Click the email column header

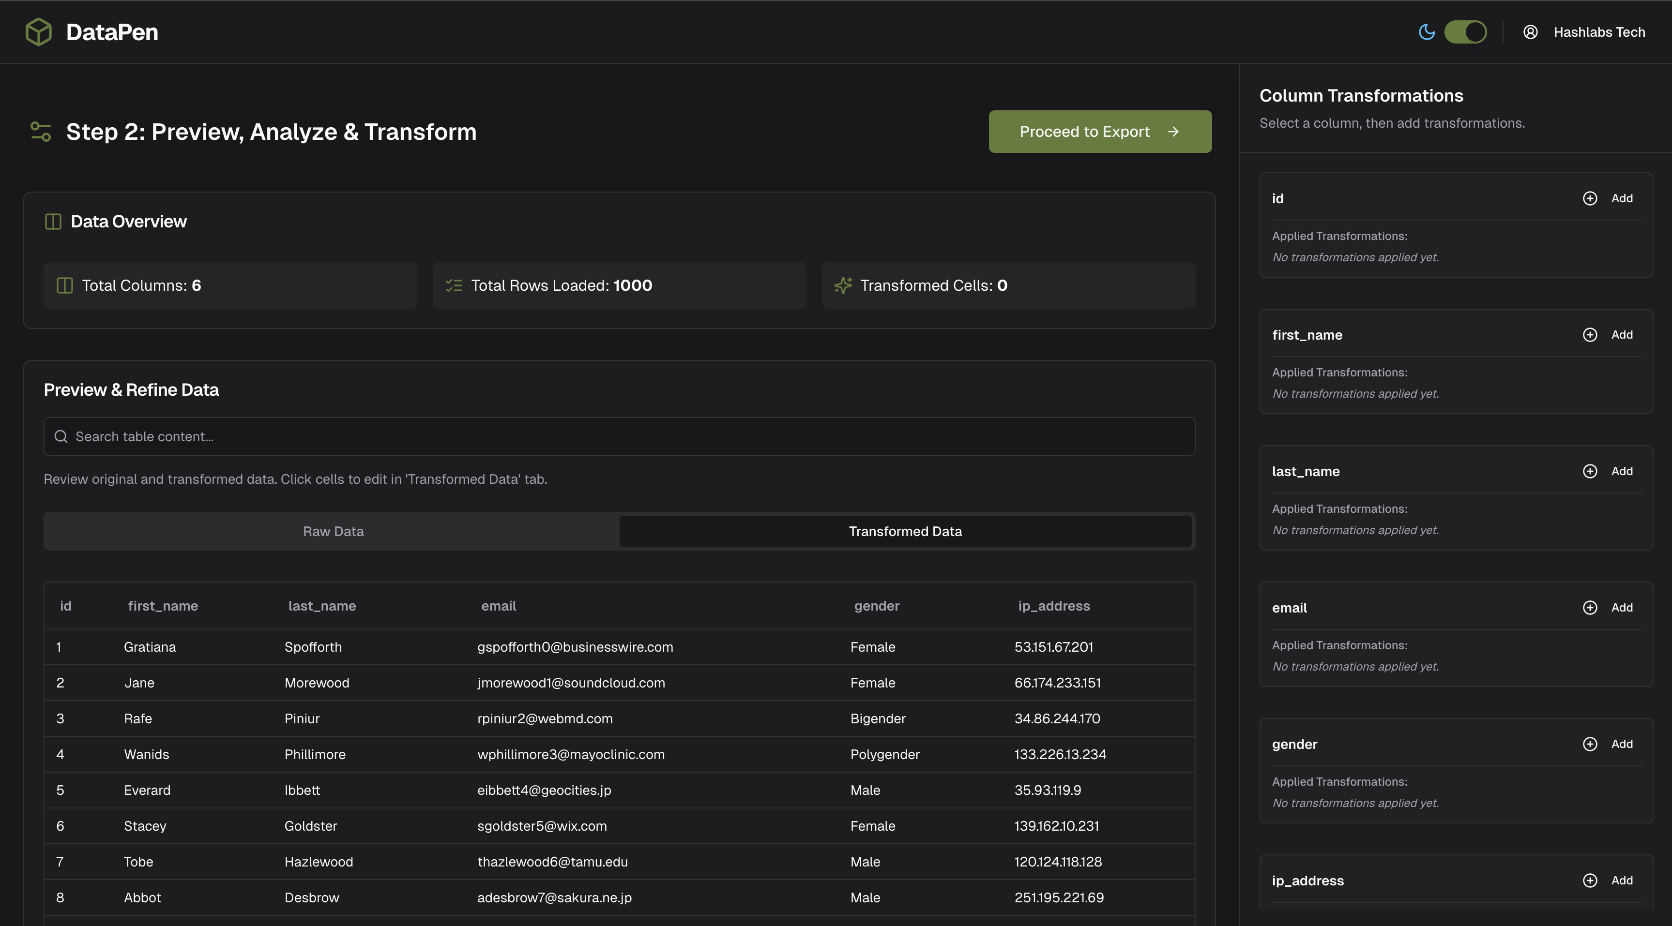tap(499, 606)
